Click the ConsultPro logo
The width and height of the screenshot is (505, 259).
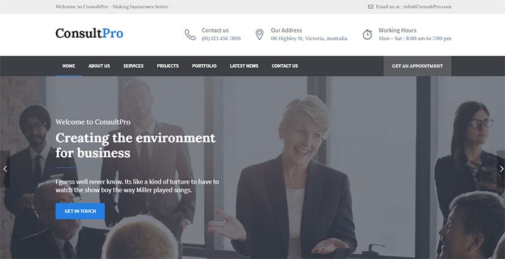pos(89,33)
